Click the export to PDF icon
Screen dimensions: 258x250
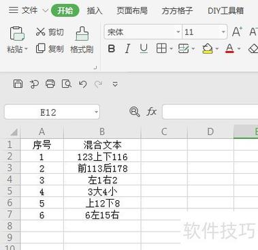(34, 84)
